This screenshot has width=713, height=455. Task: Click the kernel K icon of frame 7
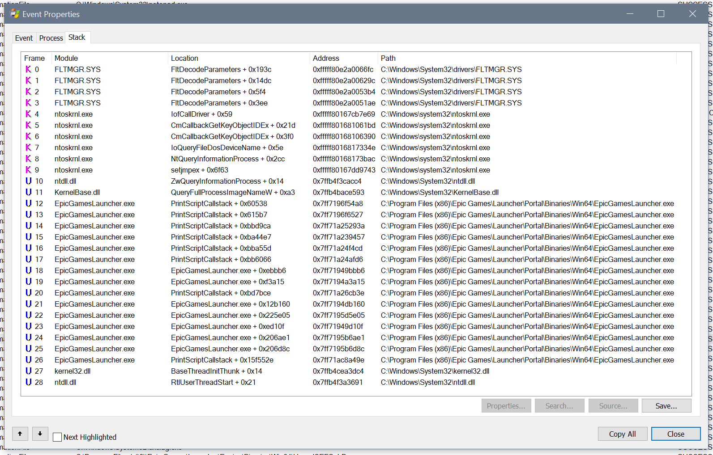(28, 147)
